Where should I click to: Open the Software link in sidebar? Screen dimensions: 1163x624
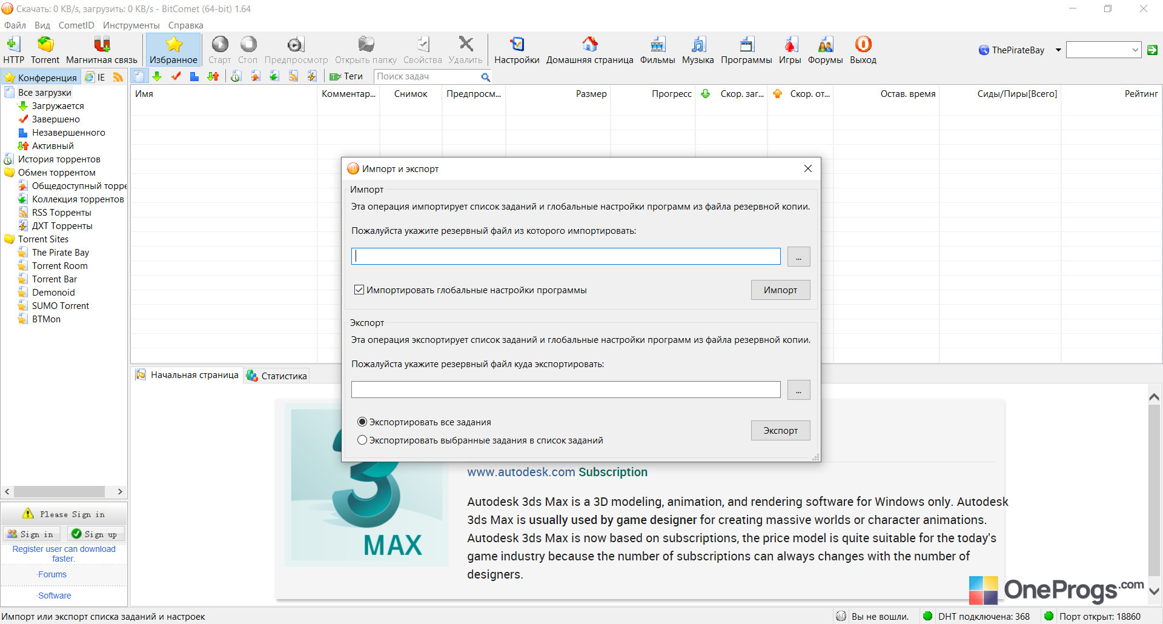(55, 596)
